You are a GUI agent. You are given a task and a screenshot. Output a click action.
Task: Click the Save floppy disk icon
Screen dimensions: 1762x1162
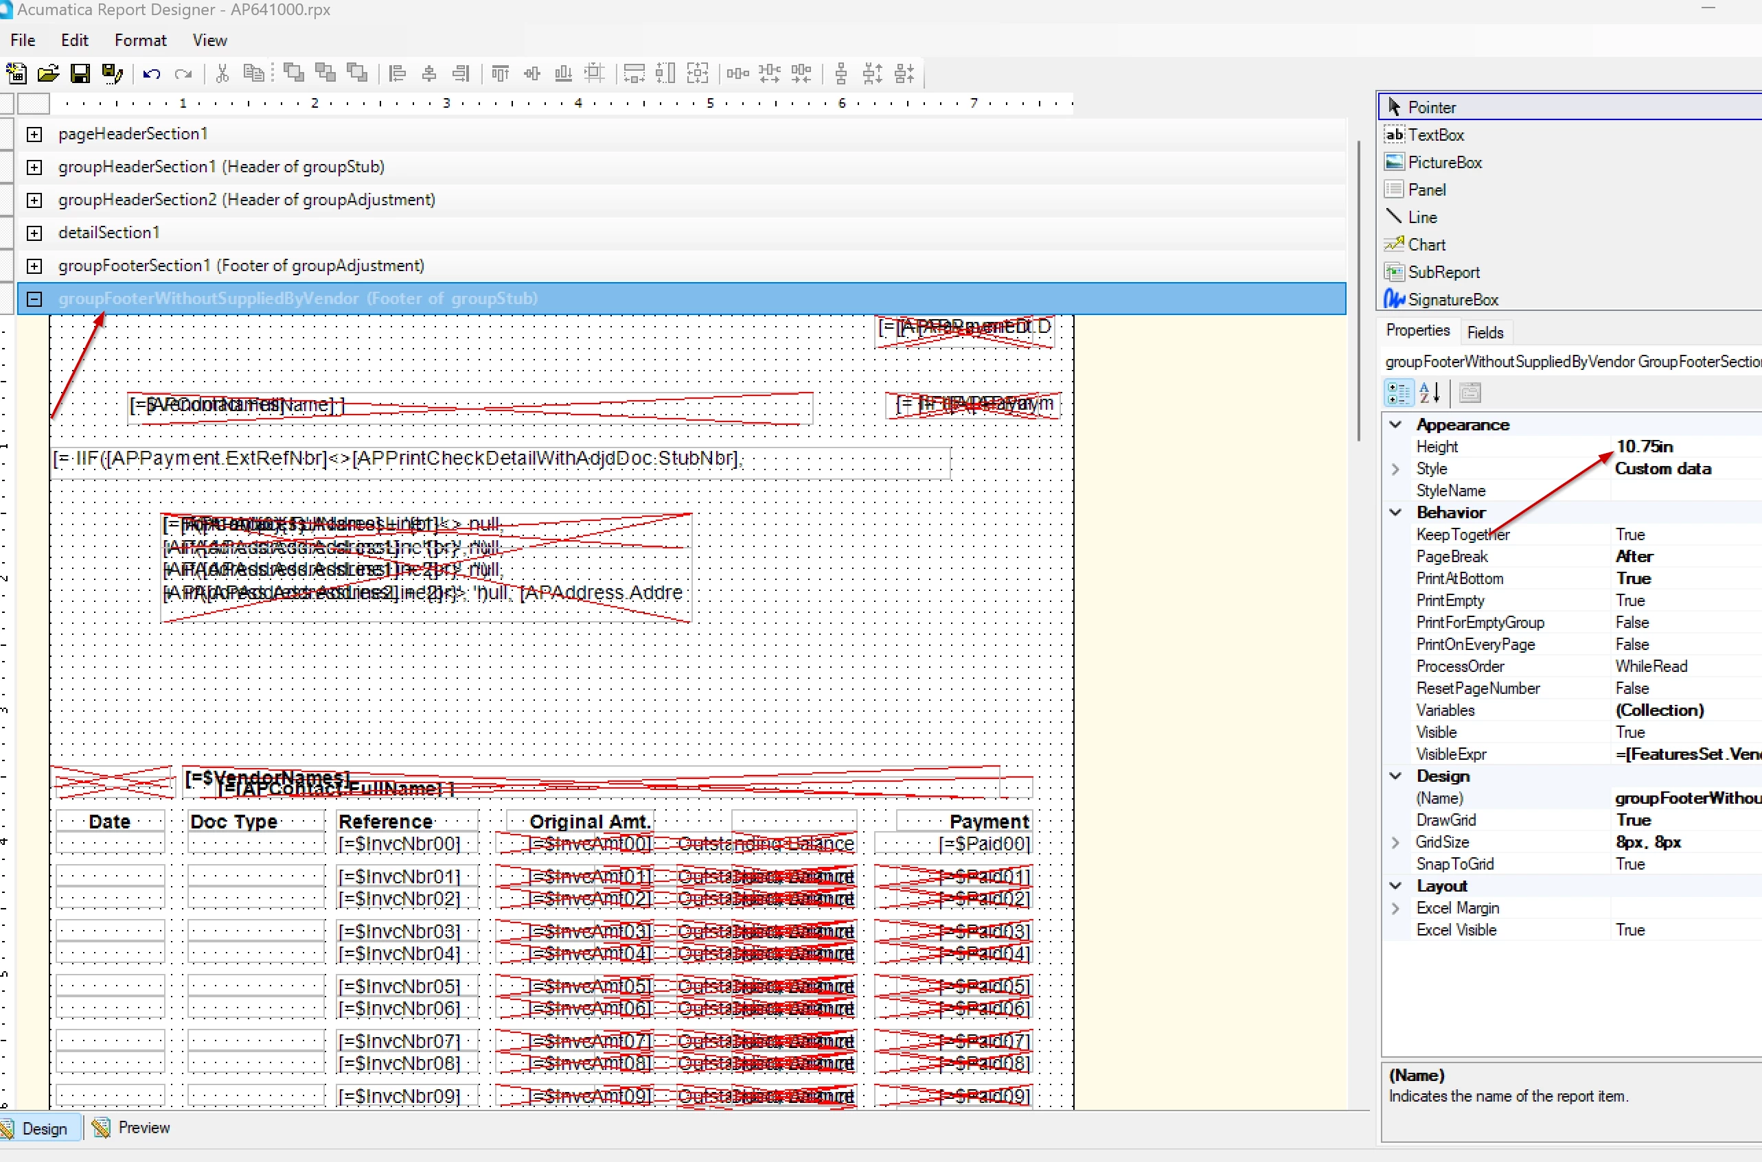(x=80, y=73)
